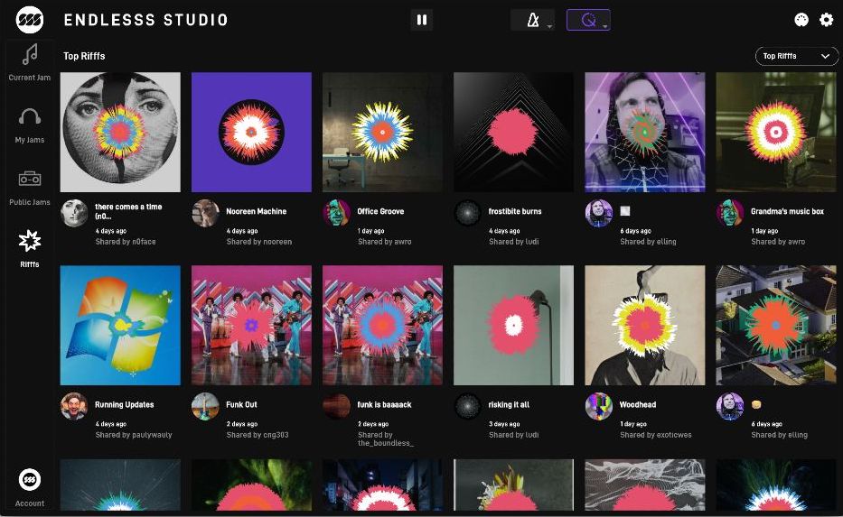Click the 'Funk Out' title text

pos(241,405)
